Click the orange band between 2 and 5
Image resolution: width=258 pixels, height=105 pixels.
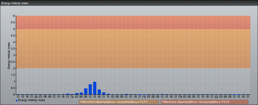point(133,49)
